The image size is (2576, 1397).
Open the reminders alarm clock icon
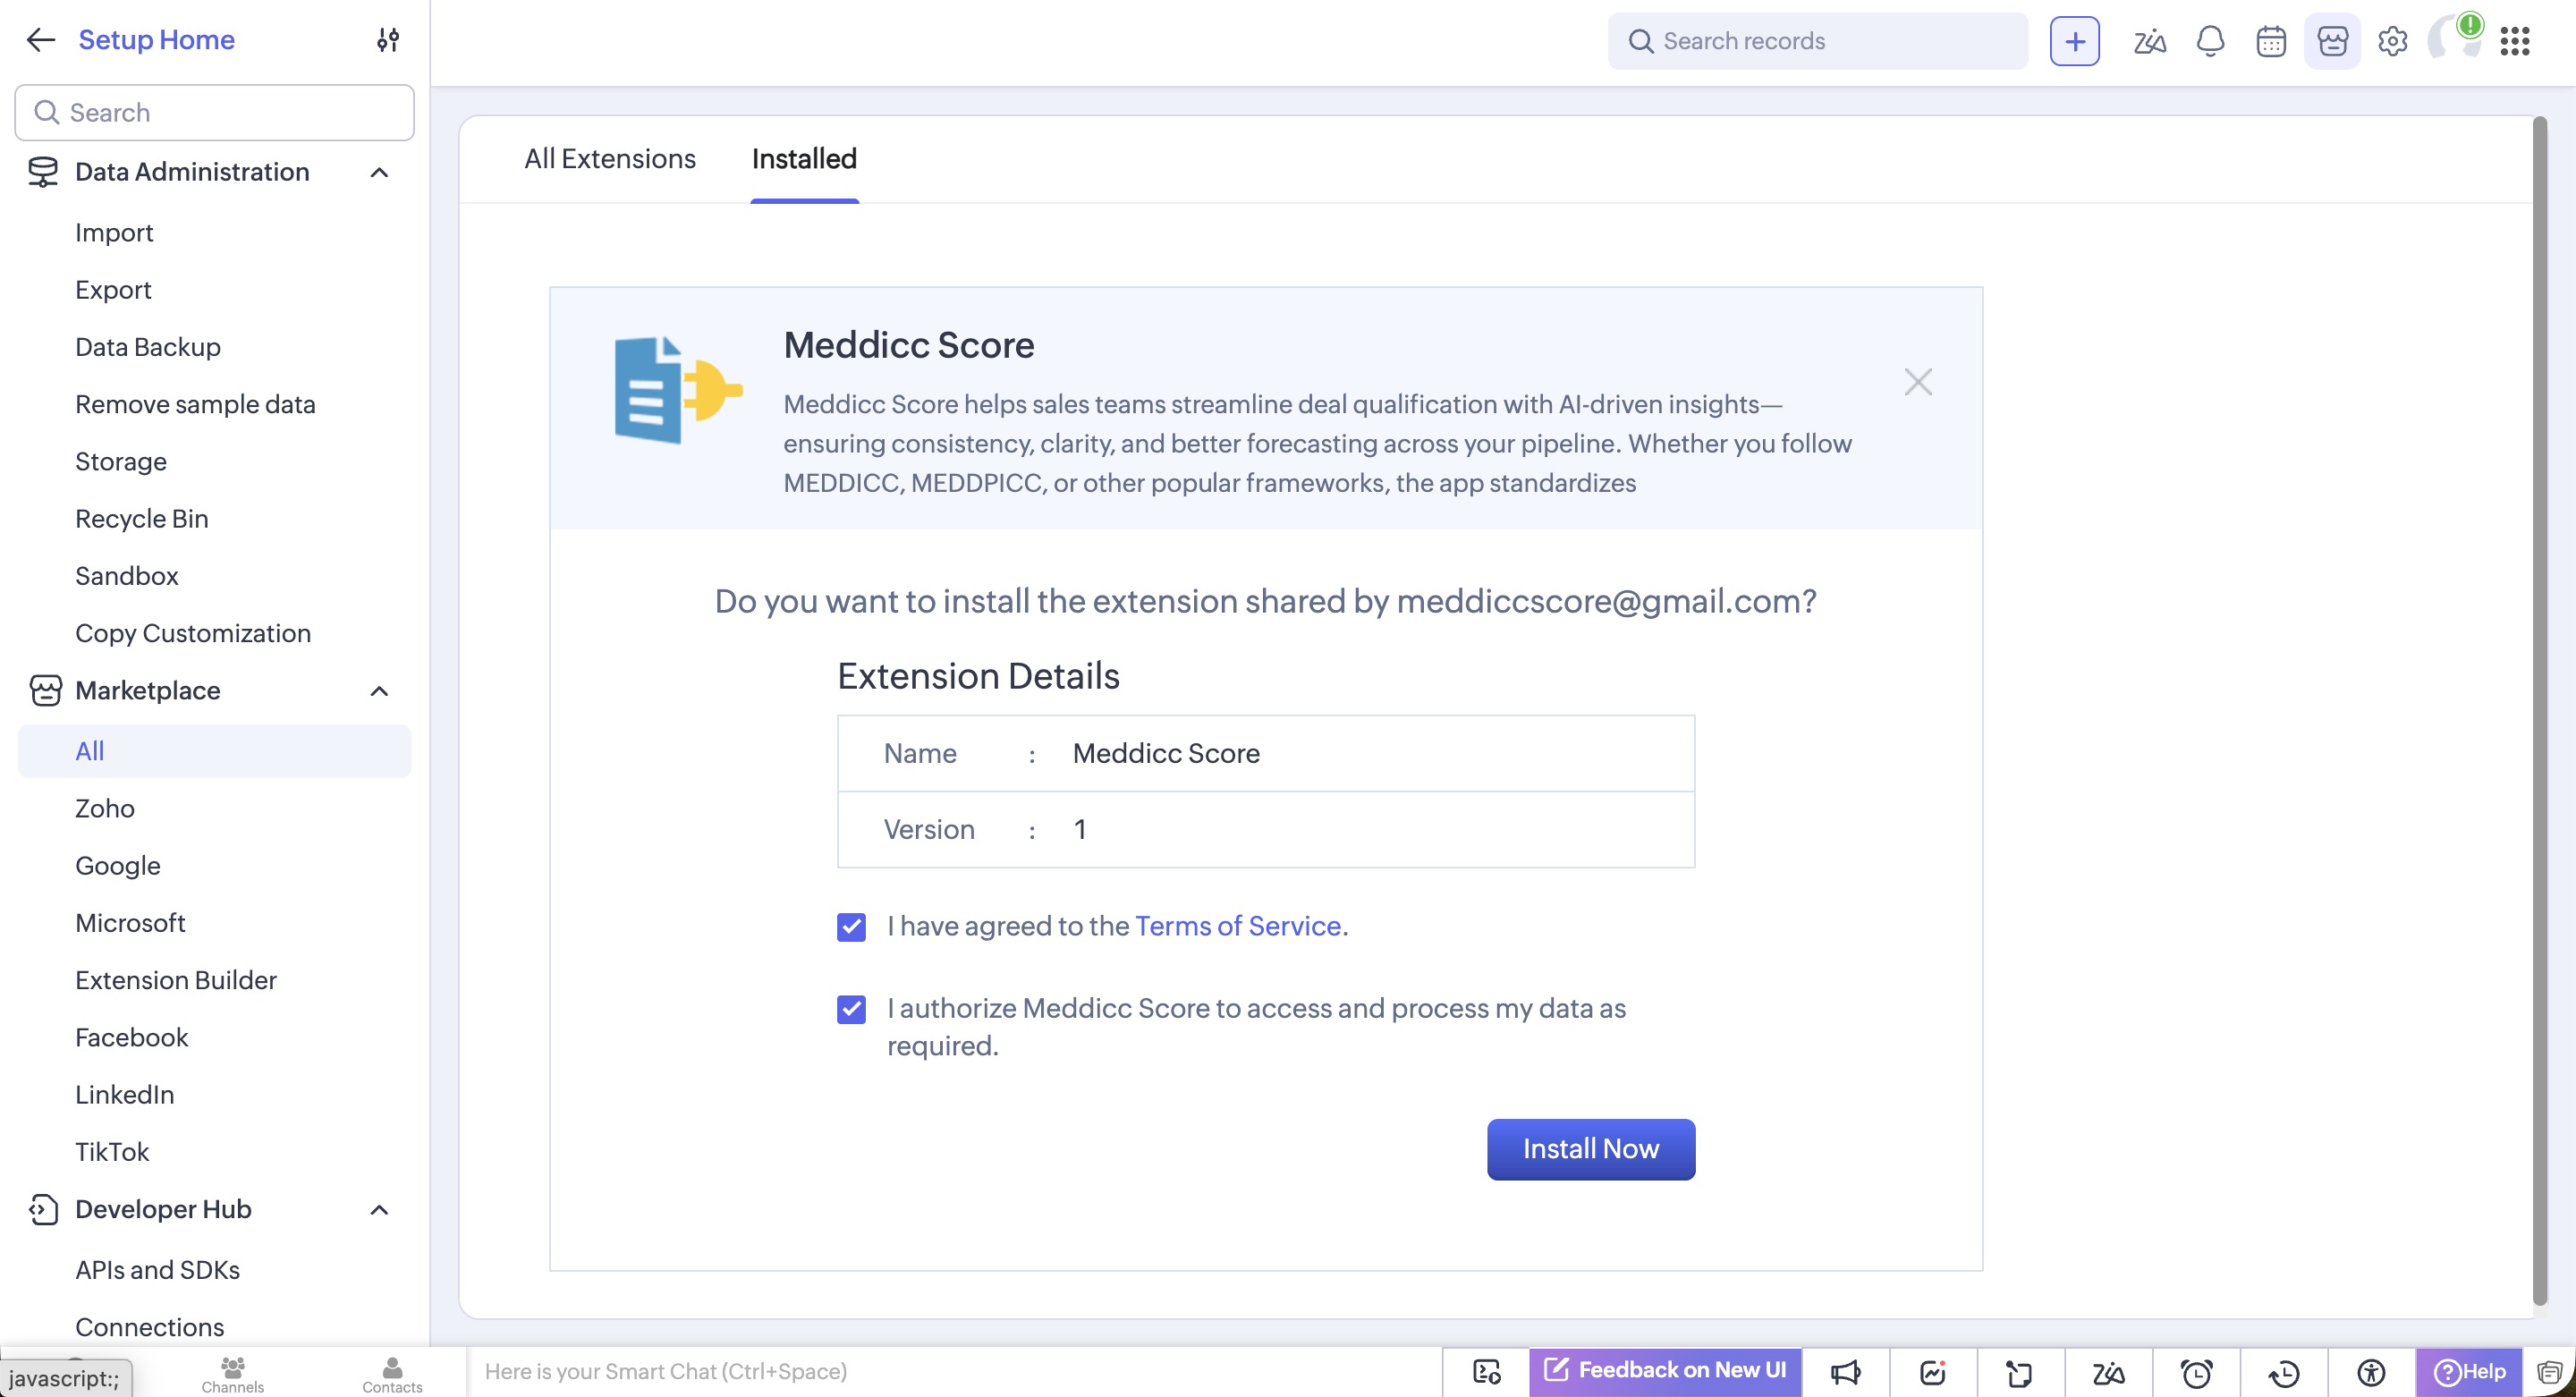coord(2196,1372)
